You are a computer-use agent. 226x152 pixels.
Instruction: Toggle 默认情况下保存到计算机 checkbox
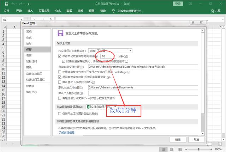click(x=60, y=82)
